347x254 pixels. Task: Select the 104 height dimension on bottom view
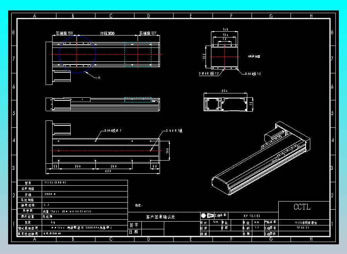(167, 151)
